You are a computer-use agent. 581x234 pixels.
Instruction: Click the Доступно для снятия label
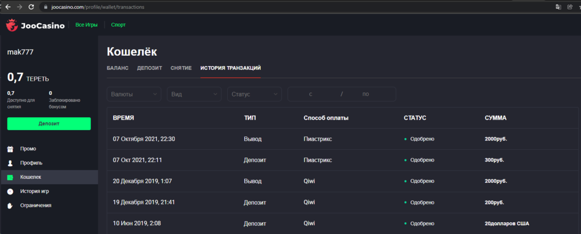click(21, 103)
